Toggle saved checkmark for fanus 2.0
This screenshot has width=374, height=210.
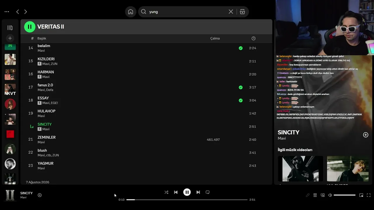(x=240, y=87)
